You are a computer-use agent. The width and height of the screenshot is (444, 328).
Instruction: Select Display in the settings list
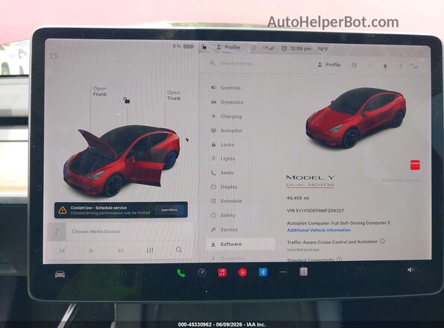pos(225,187)
